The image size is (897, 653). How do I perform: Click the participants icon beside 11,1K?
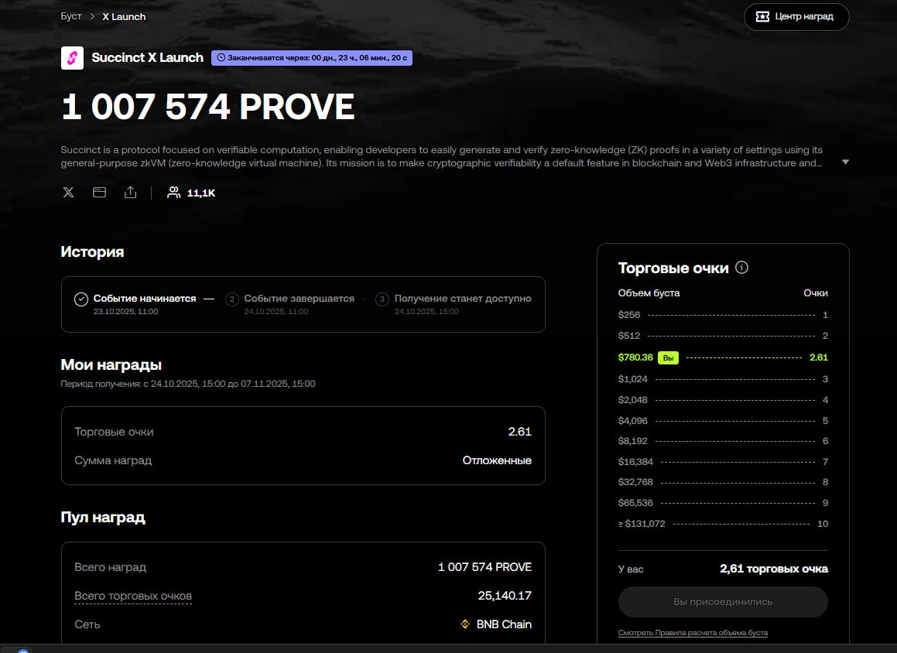click(174, 193)
